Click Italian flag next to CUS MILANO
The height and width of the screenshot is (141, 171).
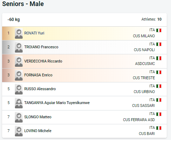coord(159,30)
